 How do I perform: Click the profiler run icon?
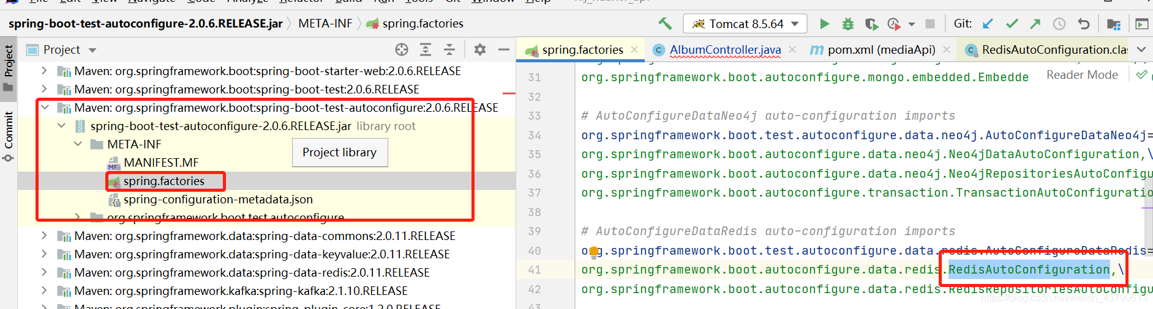pos(893,24)
